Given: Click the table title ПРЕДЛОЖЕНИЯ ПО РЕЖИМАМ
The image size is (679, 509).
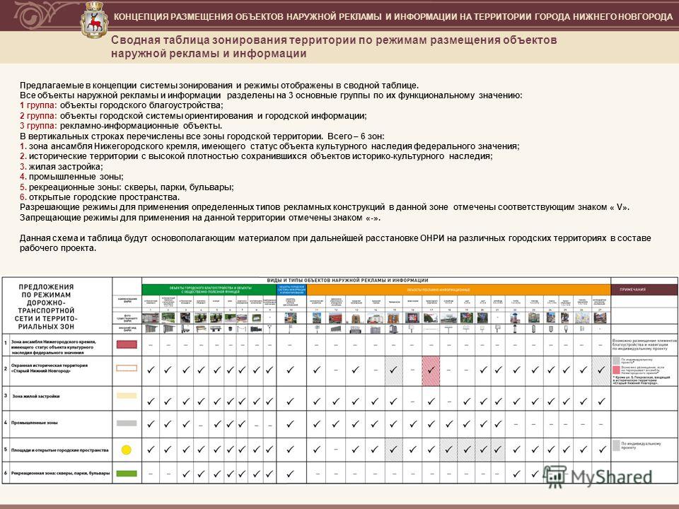Looking at the screenshot, I should [46, 306].
